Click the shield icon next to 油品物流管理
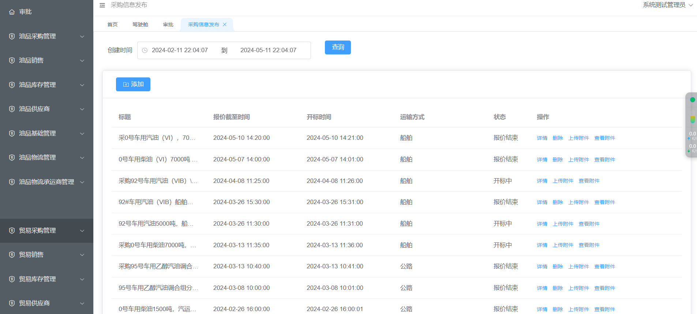Viewport: 697px width, 314px height. click(12, 158)
